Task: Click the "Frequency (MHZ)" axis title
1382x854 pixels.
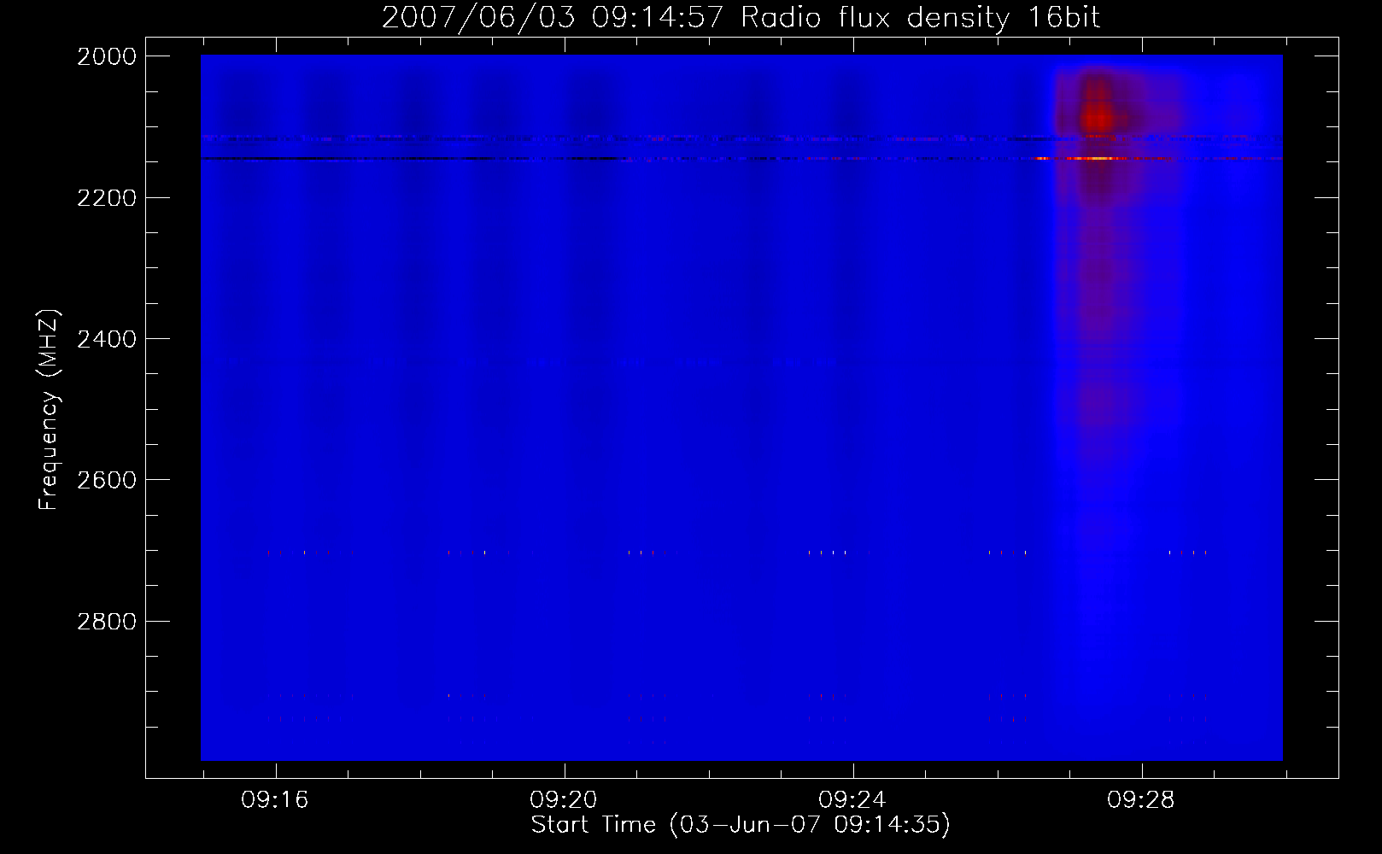Action: click(49, 409)
